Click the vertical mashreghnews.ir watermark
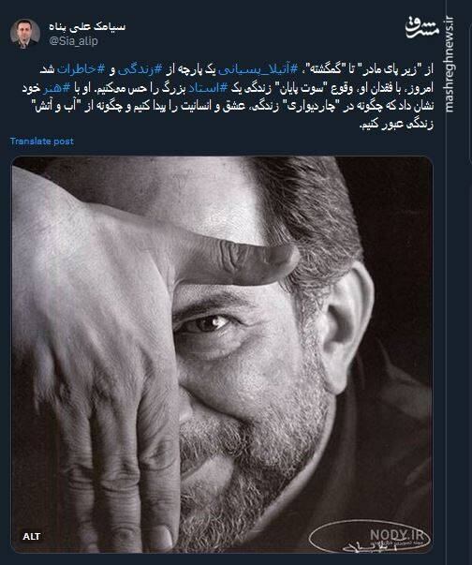The image size is (472, 565). [x=450, y=65]
